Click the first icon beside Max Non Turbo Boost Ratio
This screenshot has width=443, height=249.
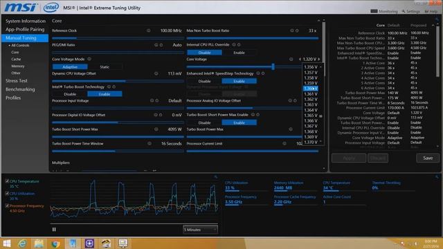click(292, 30)
